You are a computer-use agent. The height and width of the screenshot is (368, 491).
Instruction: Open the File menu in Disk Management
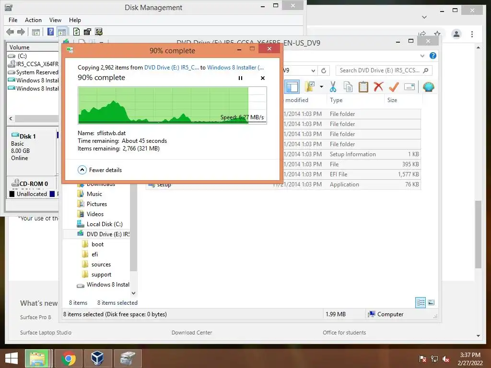point(13,20)
